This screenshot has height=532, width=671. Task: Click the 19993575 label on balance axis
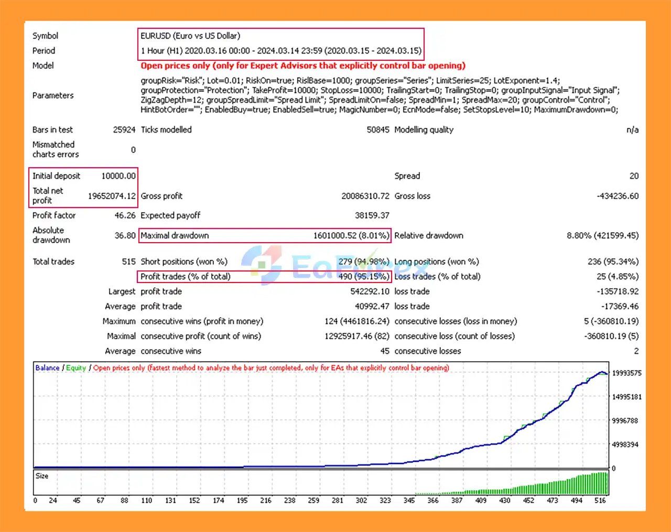tap(626, 373)
